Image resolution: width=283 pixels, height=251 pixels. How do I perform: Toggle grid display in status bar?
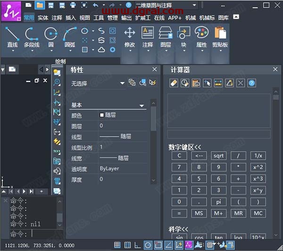(127, 245)
